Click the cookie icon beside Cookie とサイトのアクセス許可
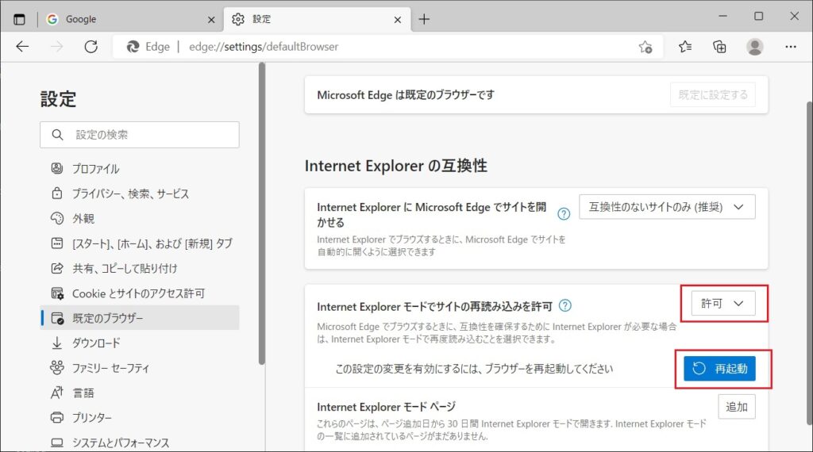 coord(57,293)
